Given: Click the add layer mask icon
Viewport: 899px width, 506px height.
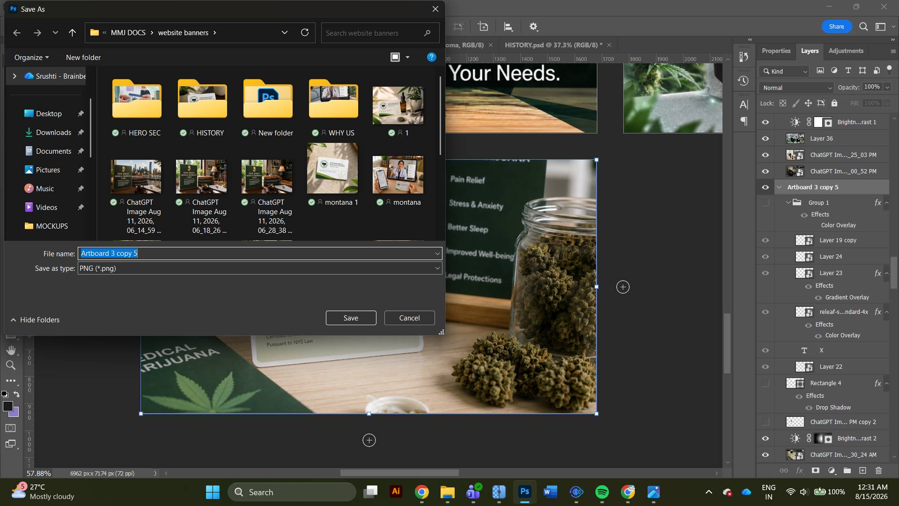Looking at the screenshot, I should pos(815,470).
